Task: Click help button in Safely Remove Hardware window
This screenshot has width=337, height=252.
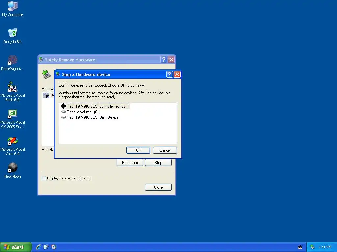Action: [x=164, y=60]
